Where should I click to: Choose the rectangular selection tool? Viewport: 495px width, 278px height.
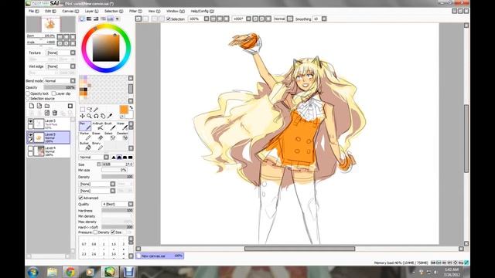point(83,110)
